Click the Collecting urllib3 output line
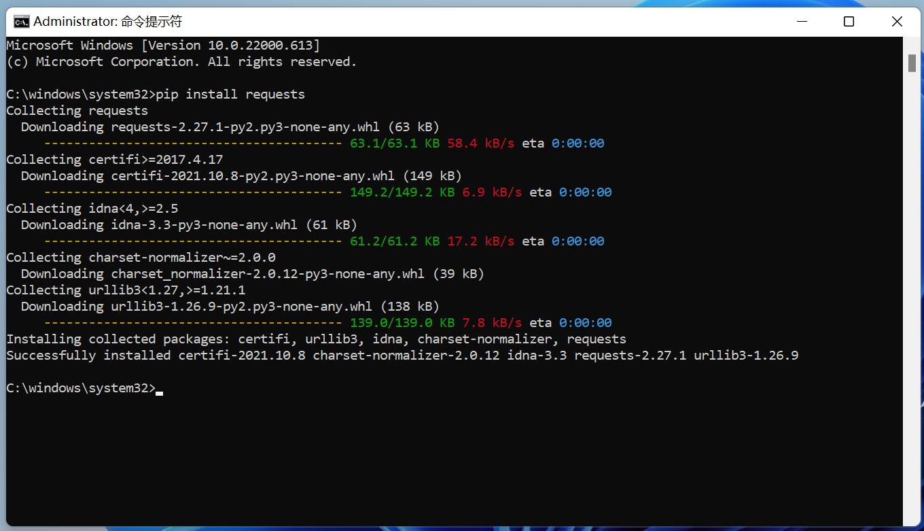Image resolution: width=924 pixels, height=531 pixels. [126, 290]
